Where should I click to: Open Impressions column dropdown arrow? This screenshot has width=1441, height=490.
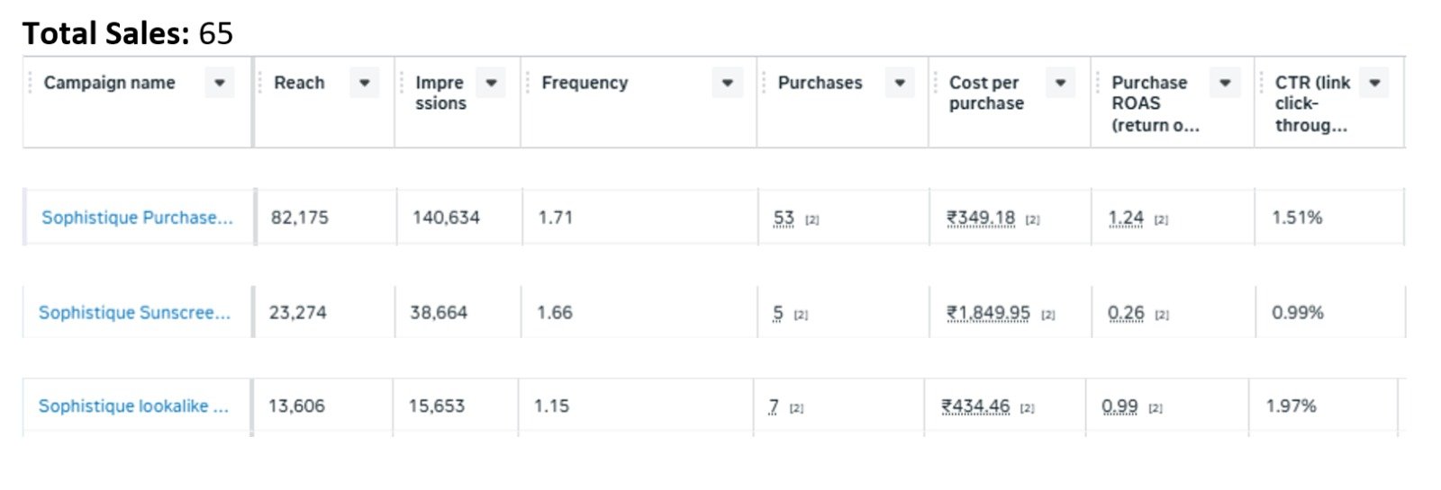491,83
